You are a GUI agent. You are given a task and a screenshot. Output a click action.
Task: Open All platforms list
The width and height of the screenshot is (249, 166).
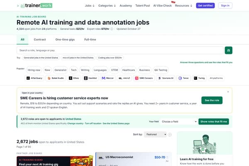[216, 78]
